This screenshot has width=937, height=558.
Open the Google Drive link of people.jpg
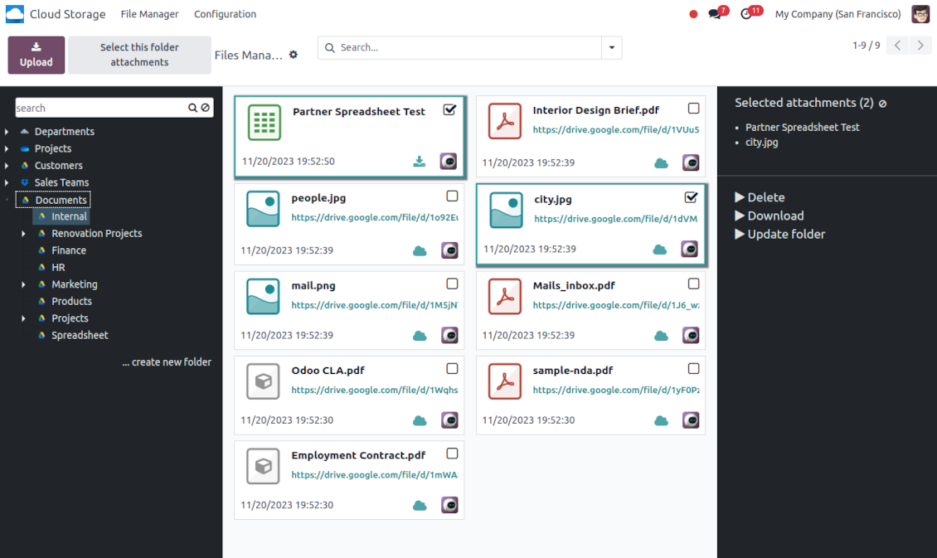coord(375,217)
